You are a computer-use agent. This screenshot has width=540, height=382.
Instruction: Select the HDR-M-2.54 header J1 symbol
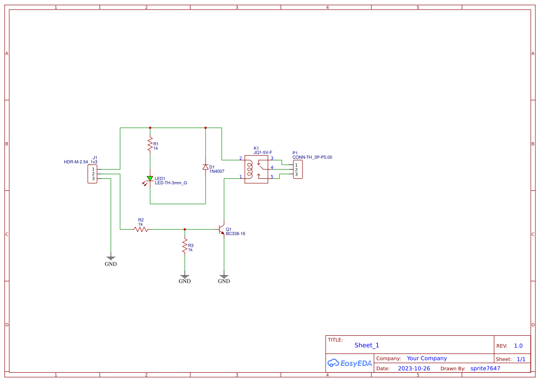coord(91,174)
